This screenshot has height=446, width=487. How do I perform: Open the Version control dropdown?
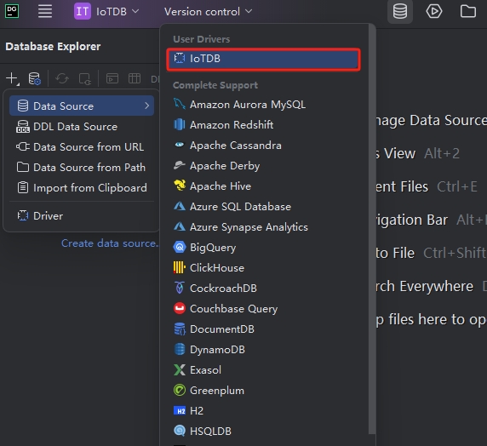pyautogui.click(x=208, y=12)
